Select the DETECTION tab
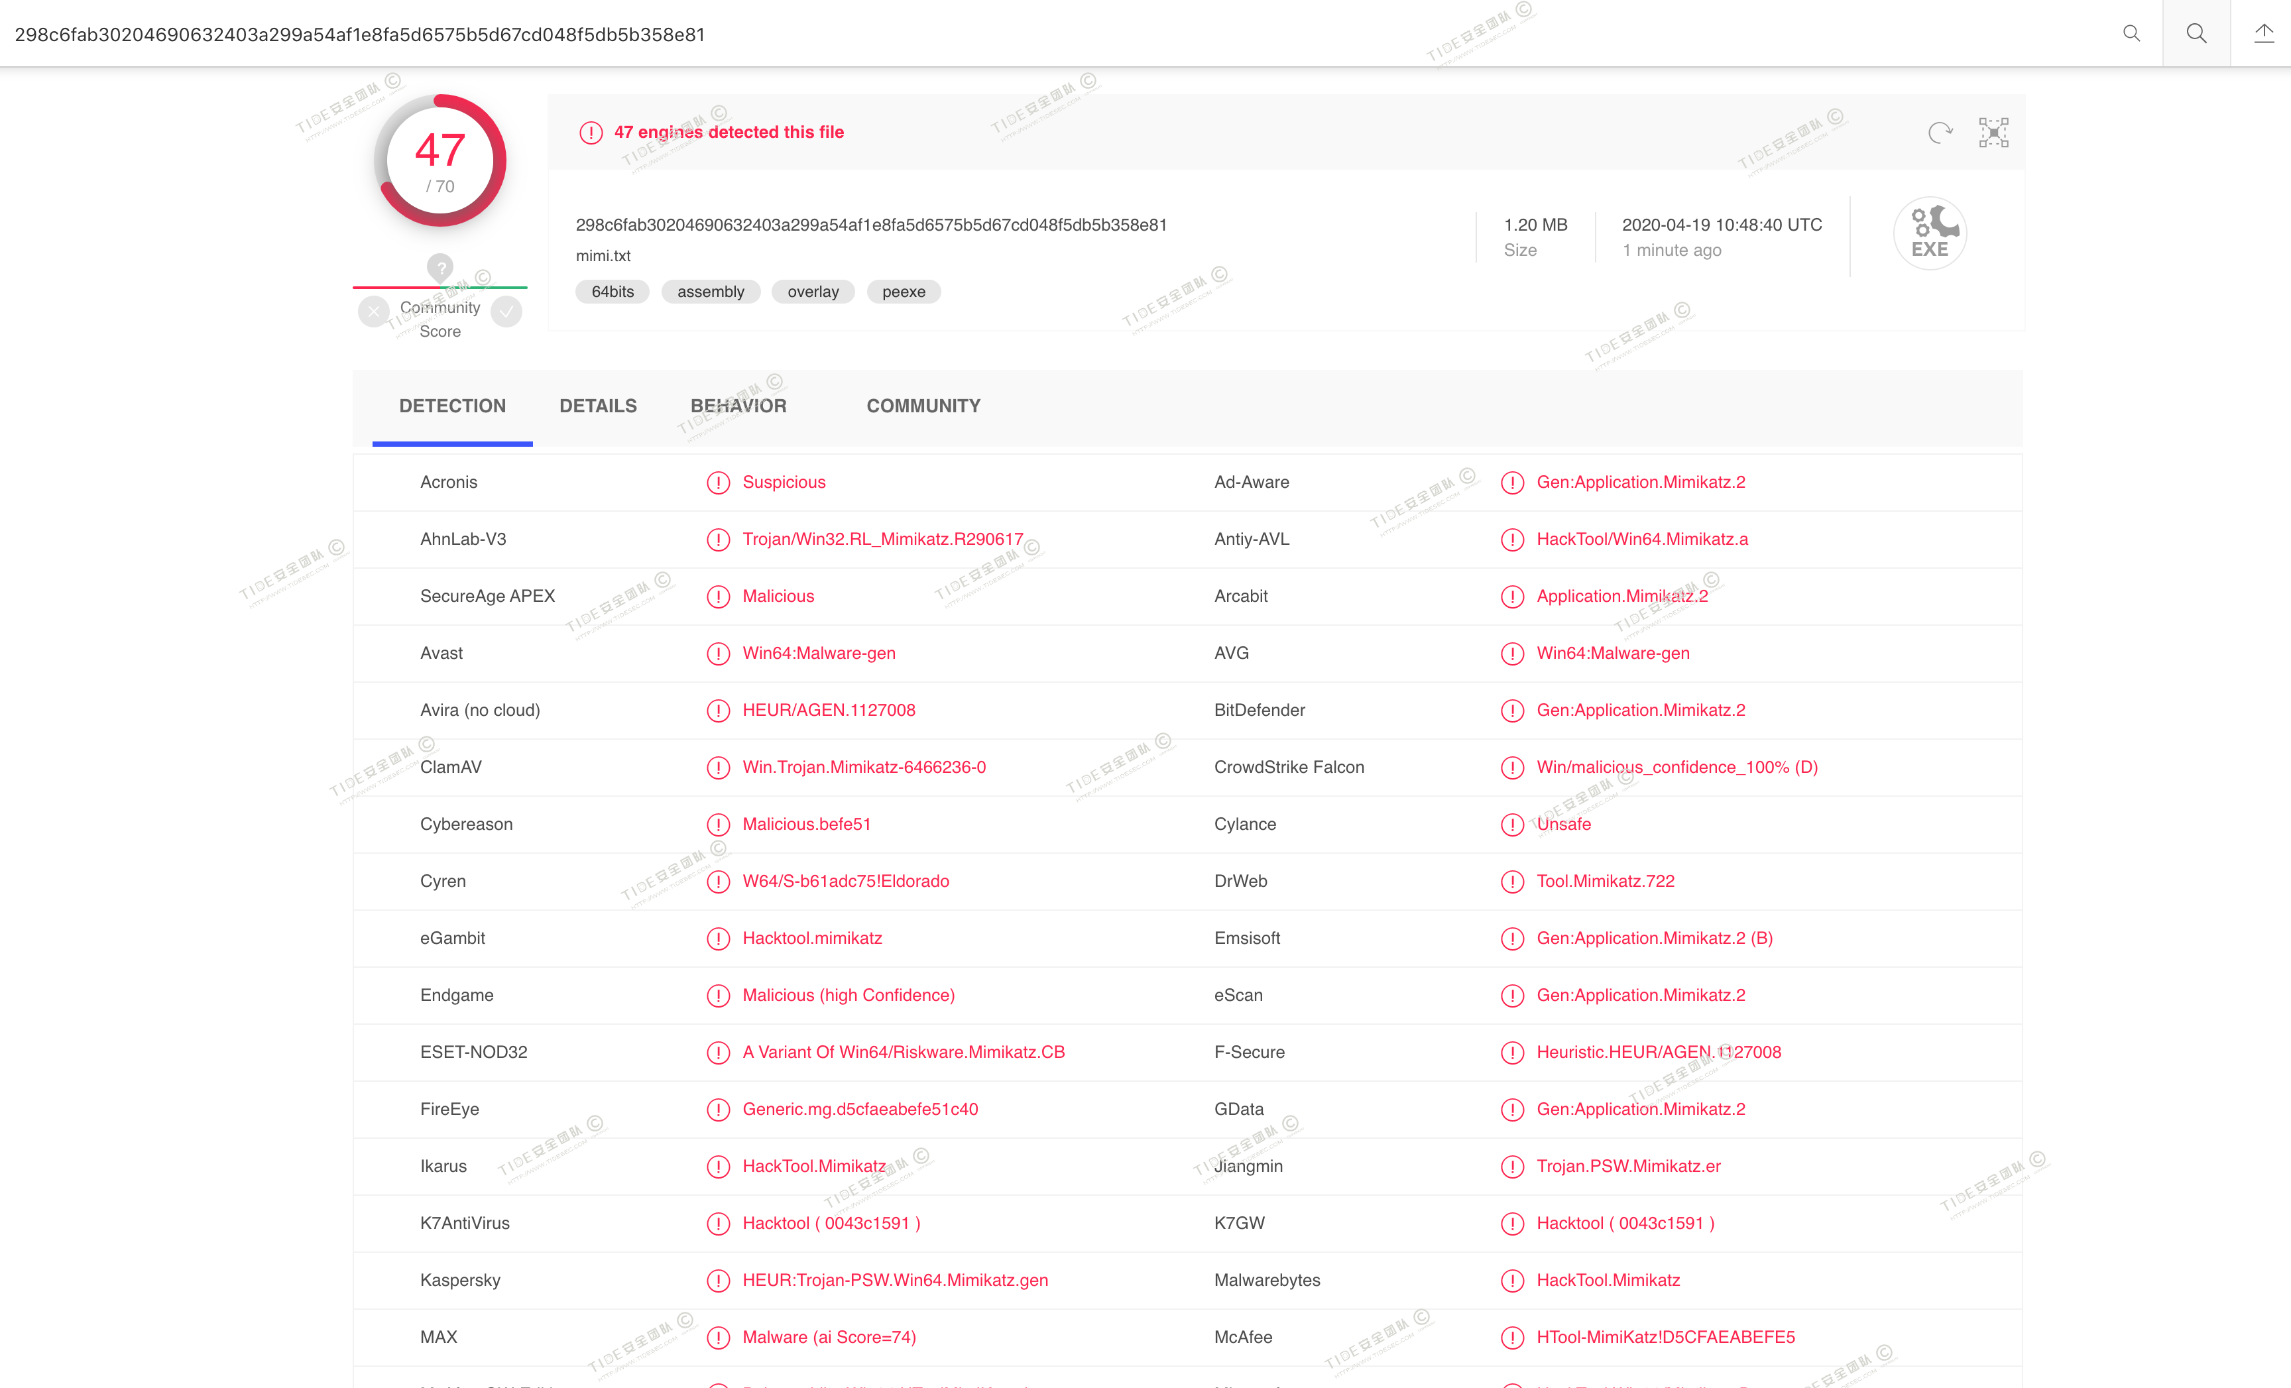This screenshot has width=2291, height=1388. 452,406
